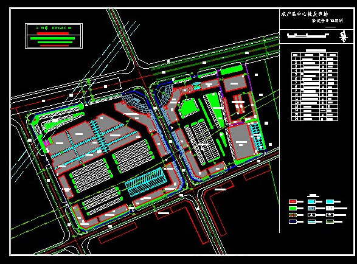Click the magenta marker on the site's west edge
The height and width of the screenshot is (264, 357).
coord(47,143)
